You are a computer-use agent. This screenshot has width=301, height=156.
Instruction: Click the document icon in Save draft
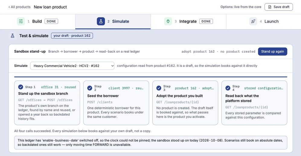tap(270, 7)
